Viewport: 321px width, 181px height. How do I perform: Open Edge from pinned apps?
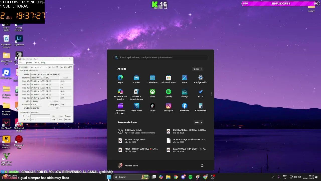120,79
